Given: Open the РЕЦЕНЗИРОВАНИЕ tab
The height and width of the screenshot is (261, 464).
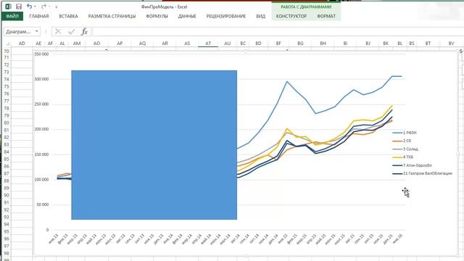Looking at the screenshot, I should 226,16.
